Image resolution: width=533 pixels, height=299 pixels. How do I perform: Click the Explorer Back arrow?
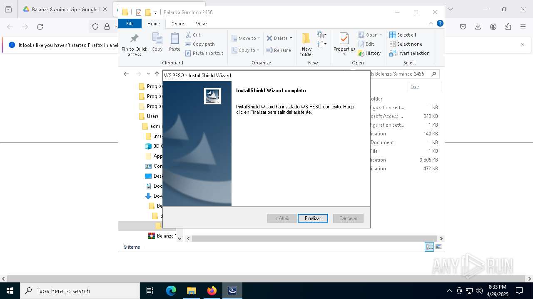pyautogui.click(x=126, y=74)
